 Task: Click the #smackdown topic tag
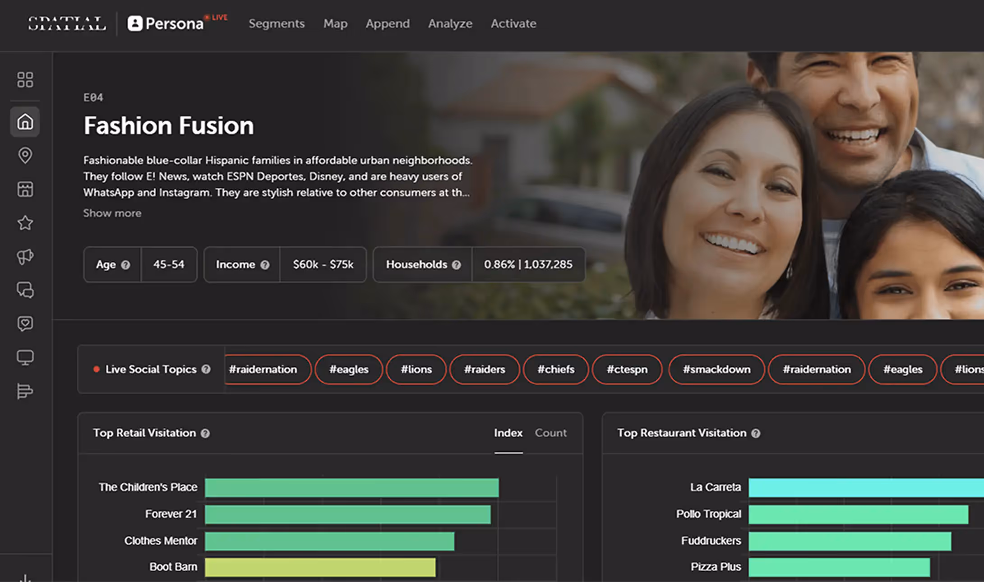716,369
